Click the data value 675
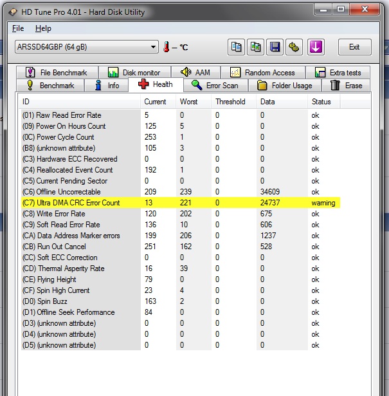Screen dimensions: 389x396 tap(266, 214)
